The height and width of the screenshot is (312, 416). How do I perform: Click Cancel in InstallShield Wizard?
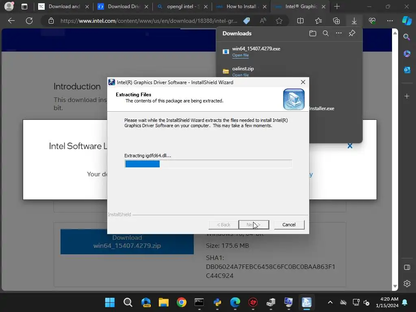click(289, 225)
